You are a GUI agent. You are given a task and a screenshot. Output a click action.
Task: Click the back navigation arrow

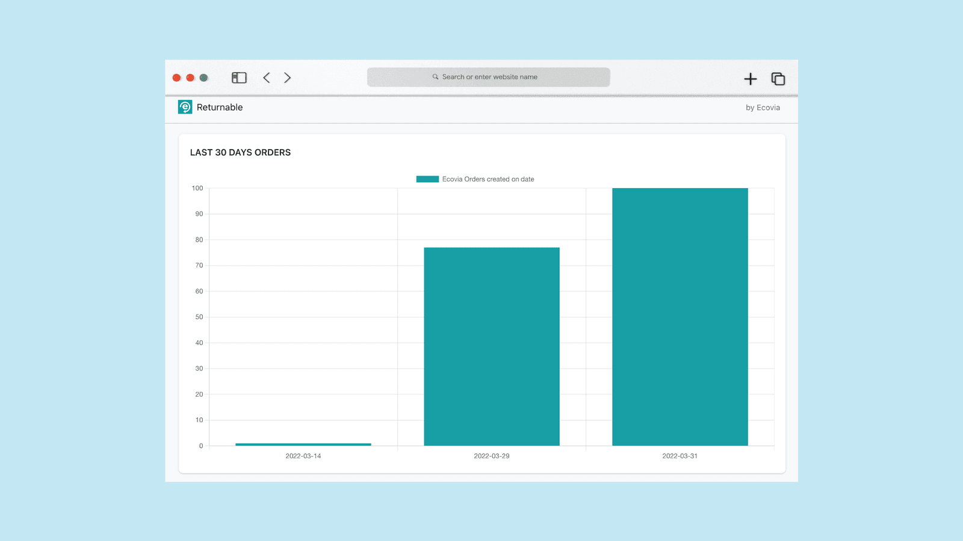point(267,78)
